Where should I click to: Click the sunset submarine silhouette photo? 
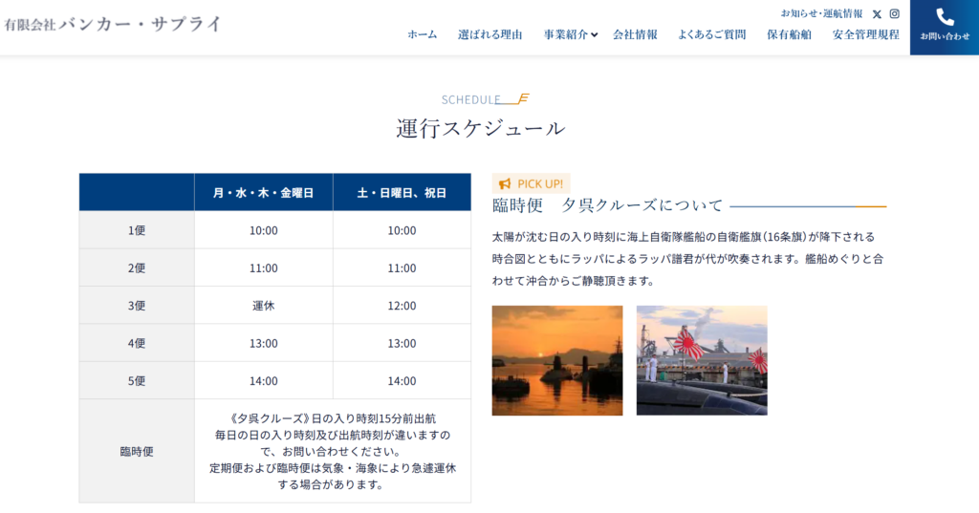click(x=556, y=360)
